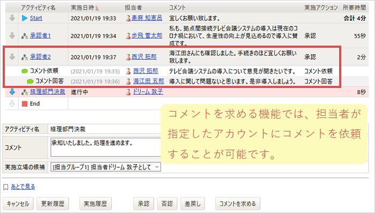Click the コメント text area
This screenshot has height=213, width=375.
point(106,147)
